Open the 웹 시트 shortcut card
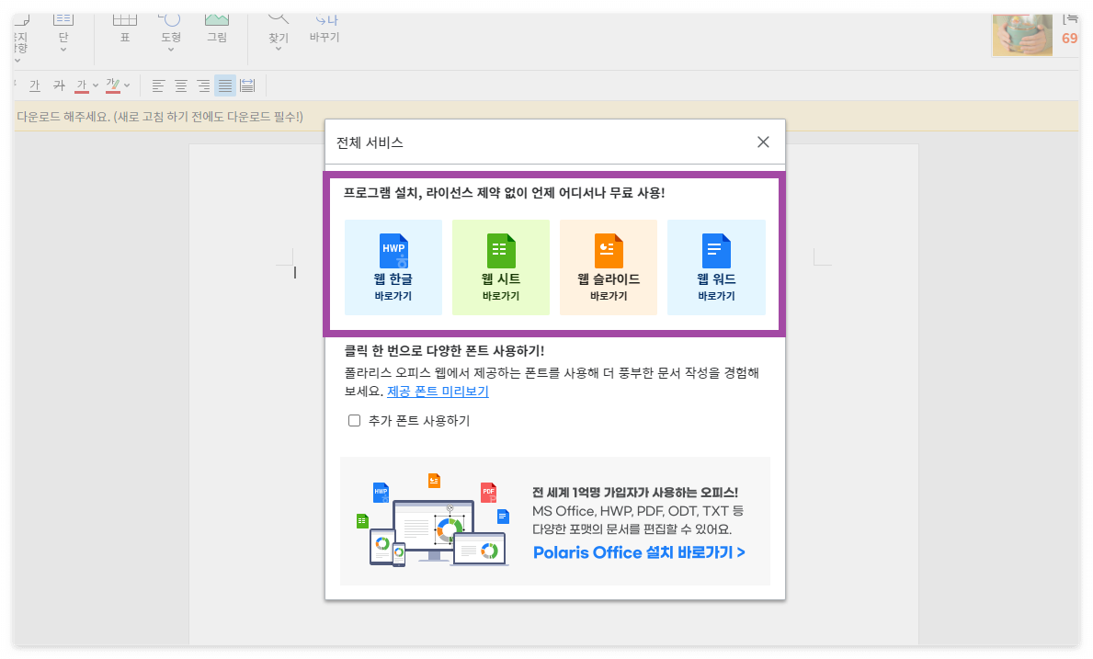The height and width of the screenshot is (659, 1093). pos(500,267)
